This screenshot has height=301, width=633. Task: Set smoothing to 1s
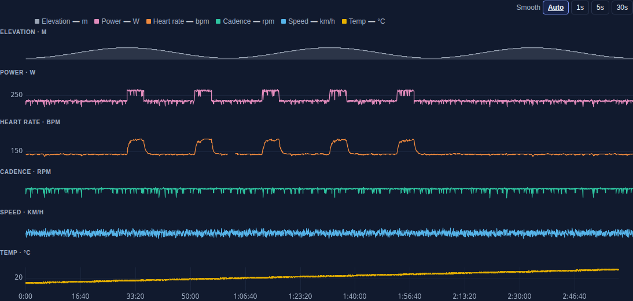[x=580, y=8]
